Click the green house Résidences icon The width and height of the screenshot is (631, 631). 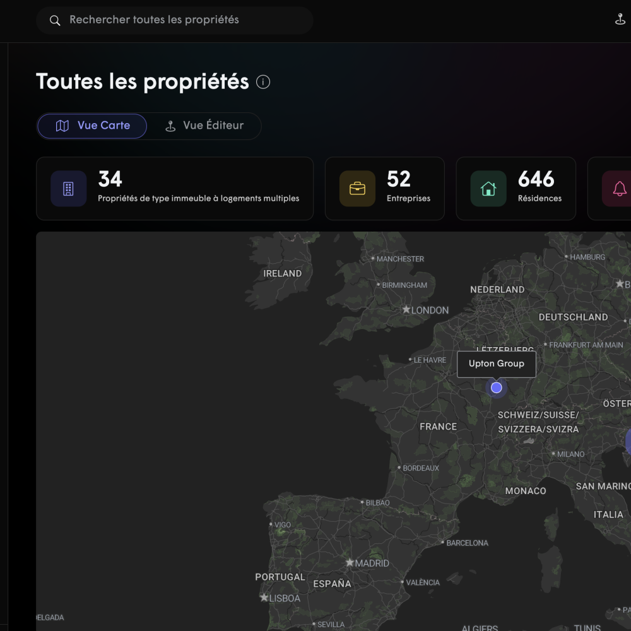coord(488,189)
